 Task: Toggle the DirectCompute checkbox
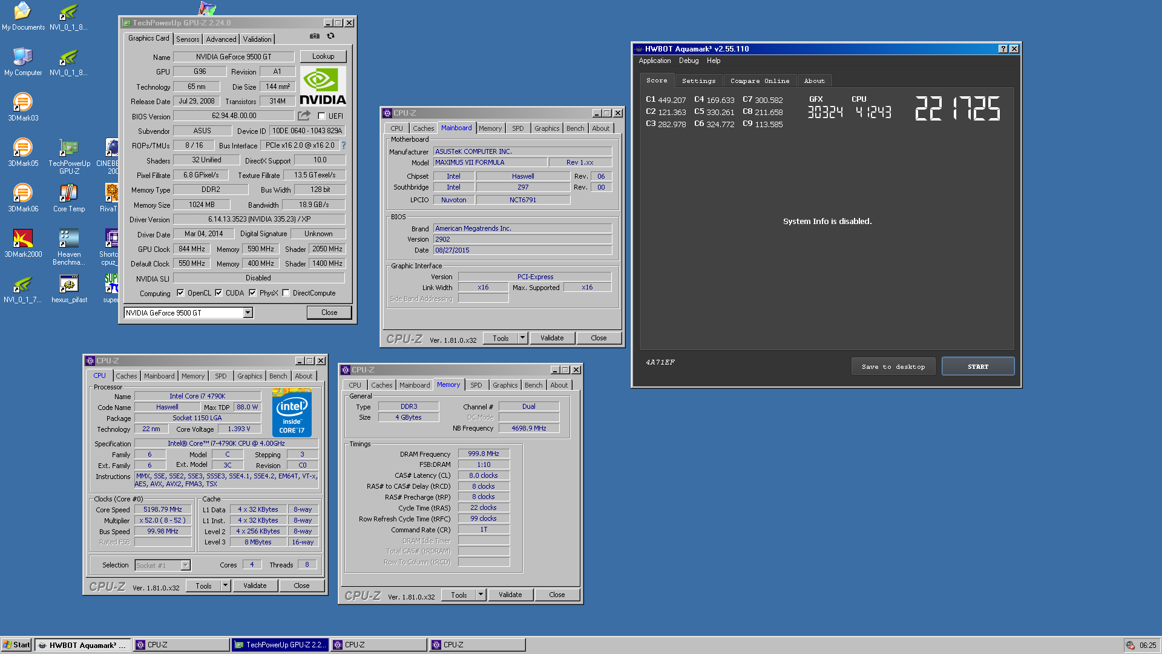point(286,293)
